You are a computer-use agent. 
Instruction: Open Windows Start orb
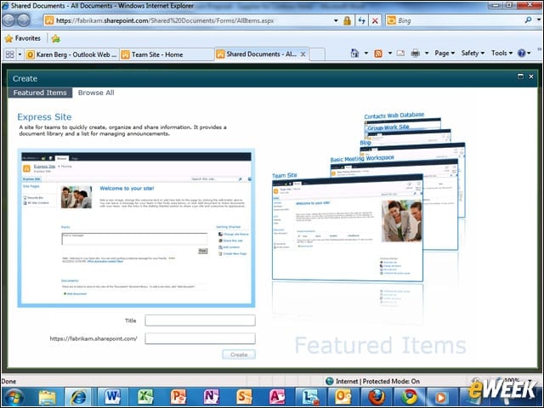[14, 397]
